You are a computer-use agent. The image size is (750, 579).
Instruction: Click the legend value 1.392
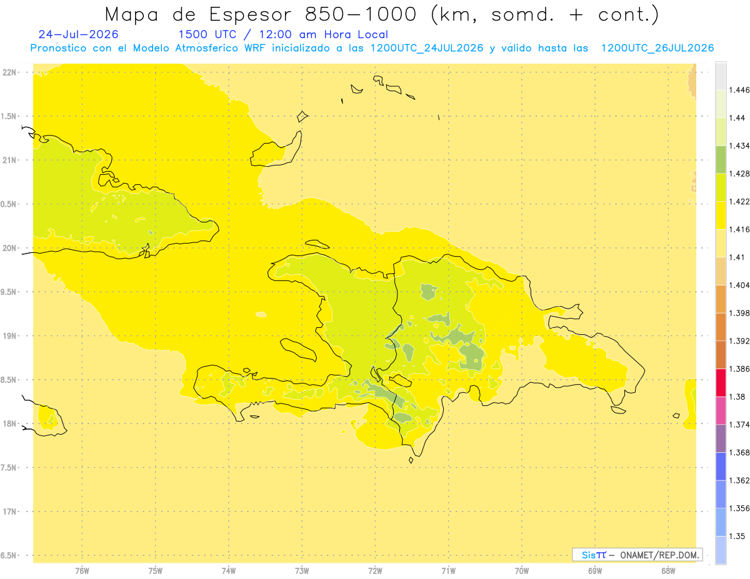[739, 341]
